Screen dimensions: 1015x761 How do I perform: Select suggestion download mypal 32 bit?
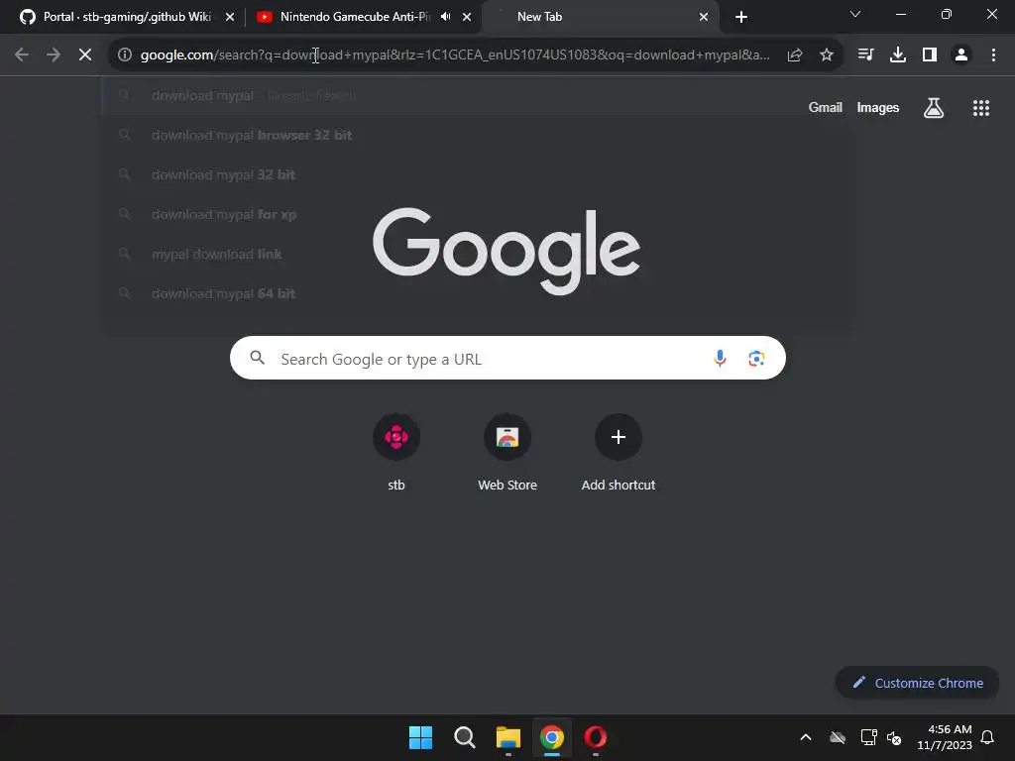tap(477, 174)
